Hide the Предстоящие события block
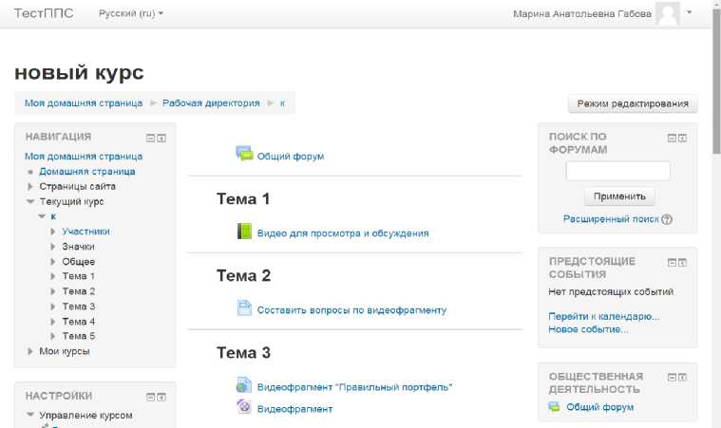This screenshot has width=721, height=428. 672,262
